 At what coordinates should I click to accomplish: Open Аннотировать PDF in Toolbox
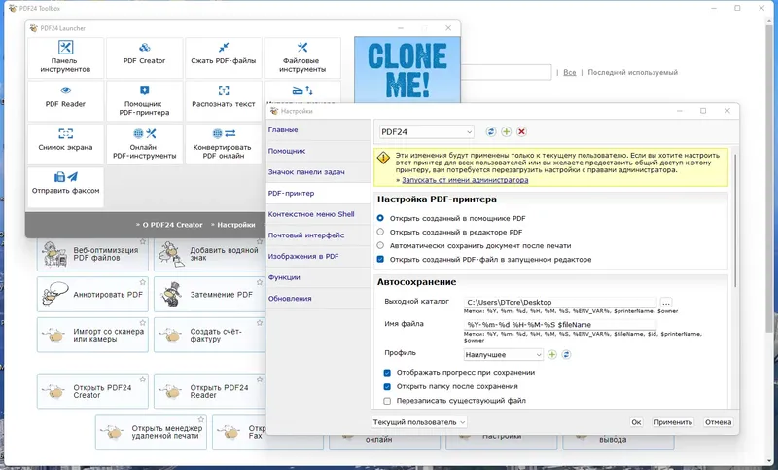[92, 294]
